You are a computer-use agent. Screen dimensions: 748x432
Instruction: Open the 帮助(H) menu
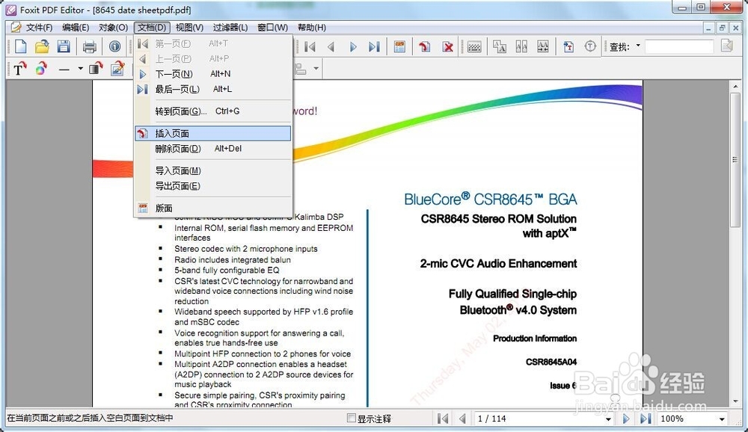click(x=311, y=27)
